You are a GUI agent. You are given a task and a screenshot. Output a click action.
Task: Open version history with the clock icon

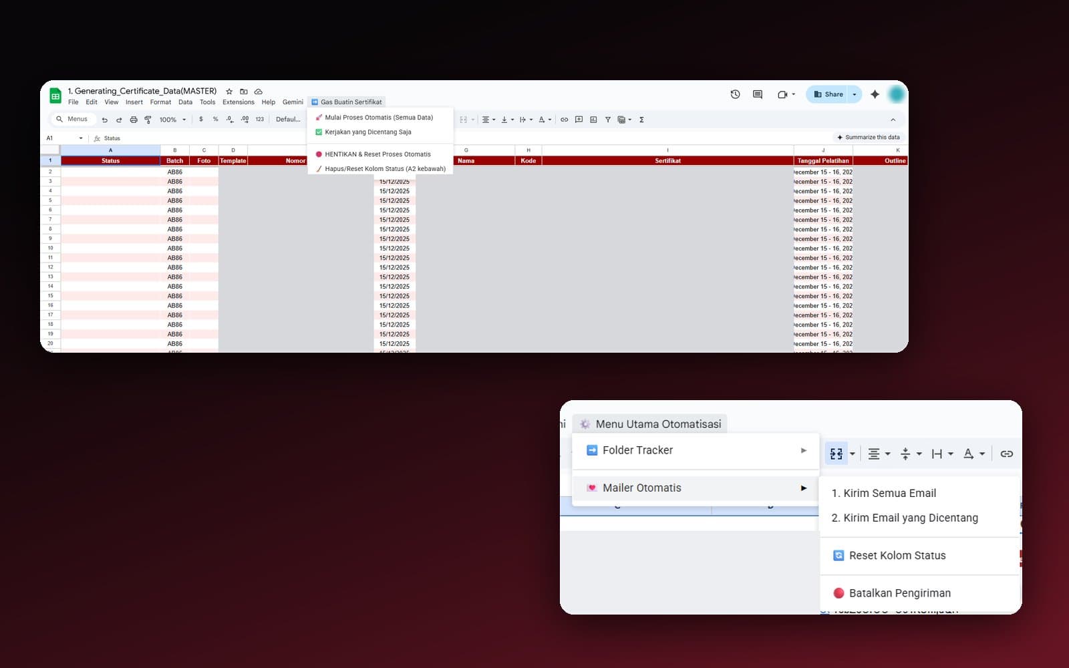[735, 94]
